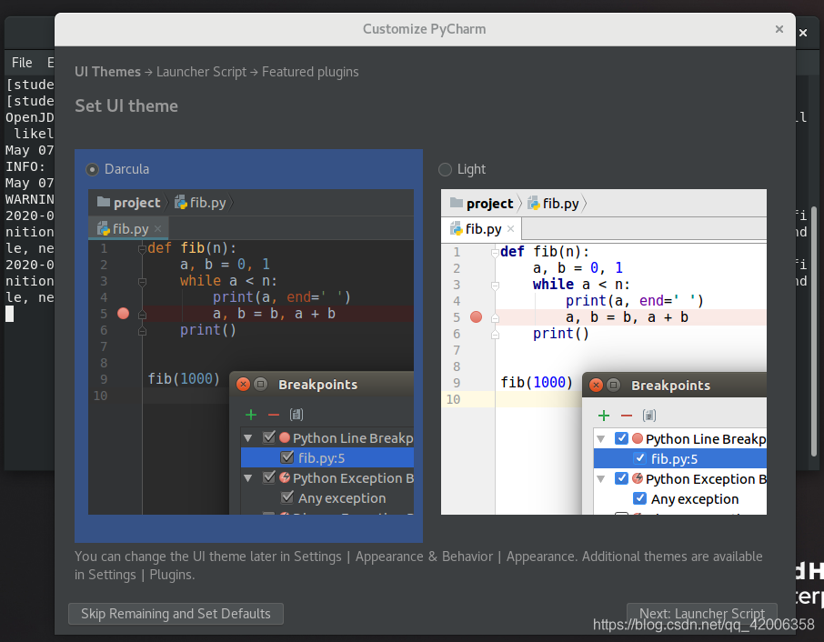Click red Python Line Breakpoint icon in Darcula tree

click(x=285, y=437)
